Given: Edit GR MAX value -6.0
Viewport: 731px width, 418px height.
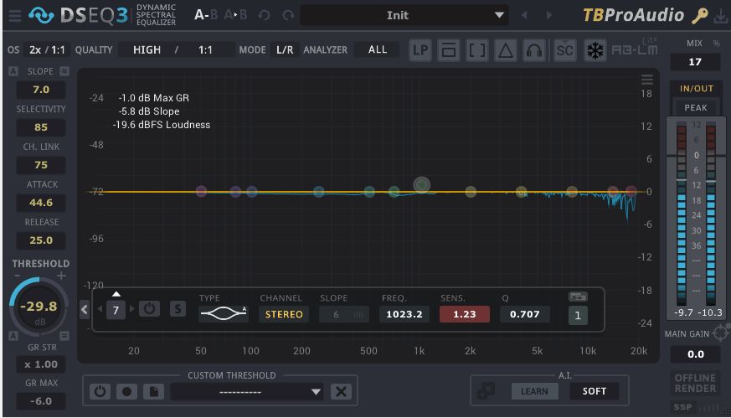Looking at the screenshot, I should pos(41,401).
